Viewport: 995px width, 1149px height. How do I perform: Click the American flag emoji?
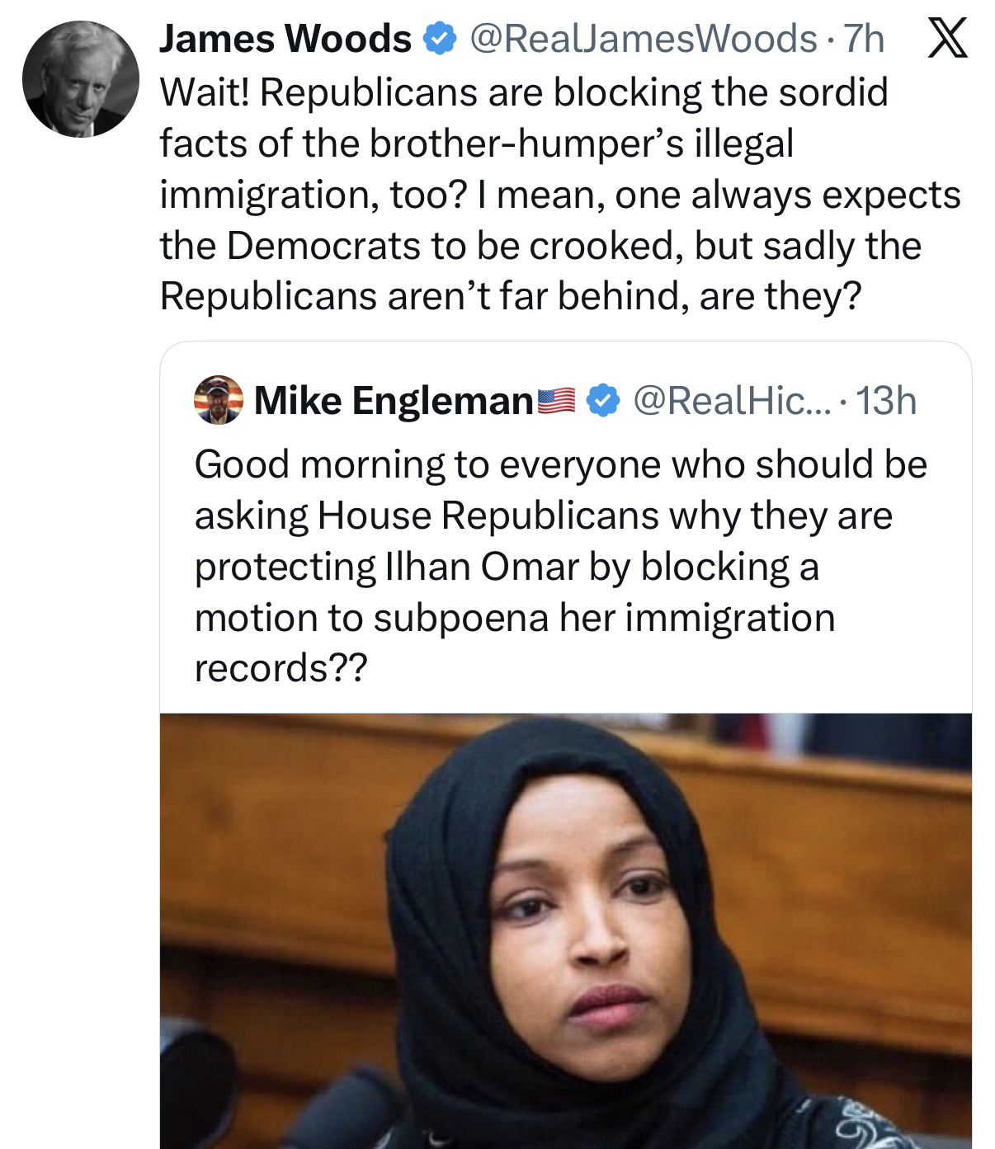(557, 401)
